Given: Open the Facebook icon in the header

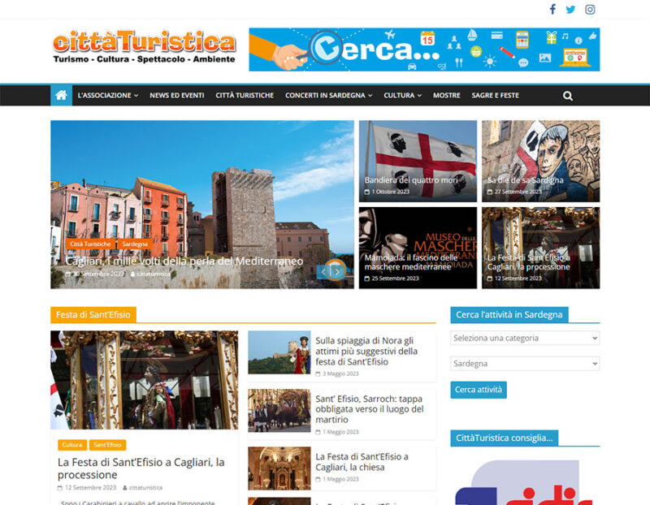Looking at the screenshot, I should click(x=552, y=11).
